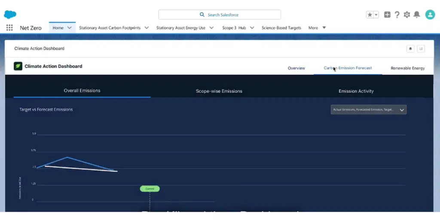This screenshot has height=220, width=440.
Task: Open the Science-Based Targets tab
Action: (x=281, y=28)
